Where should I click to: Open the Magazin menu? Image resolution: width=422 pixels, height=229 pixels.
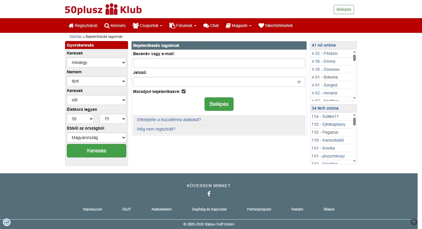[239, 26]
